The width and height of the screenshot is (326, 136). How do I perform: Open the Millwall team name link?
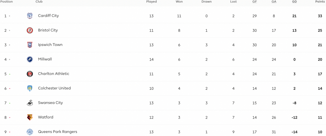pos(45,59)
